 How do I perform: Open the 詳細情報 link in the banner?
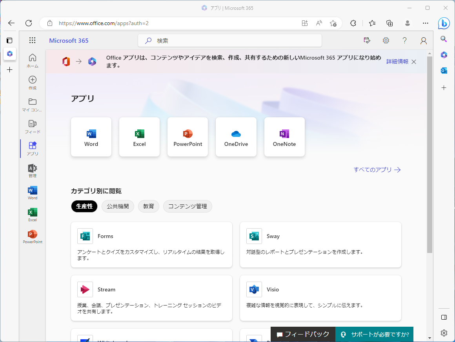pos(397,62)
